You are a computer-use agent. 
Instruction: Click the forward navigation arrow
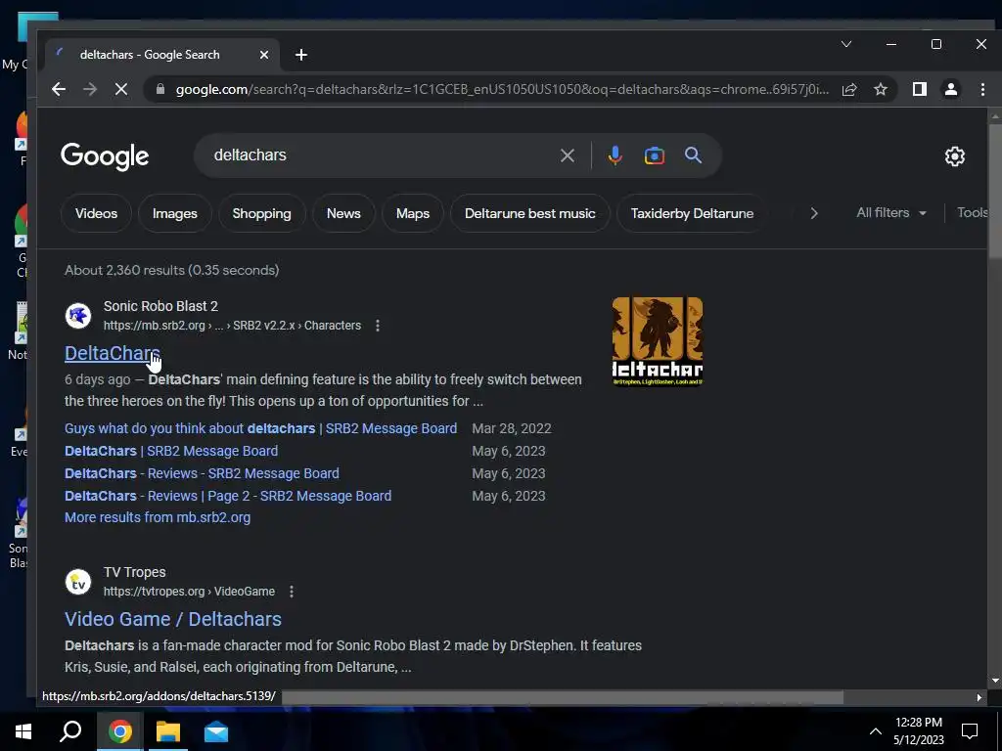90,89
